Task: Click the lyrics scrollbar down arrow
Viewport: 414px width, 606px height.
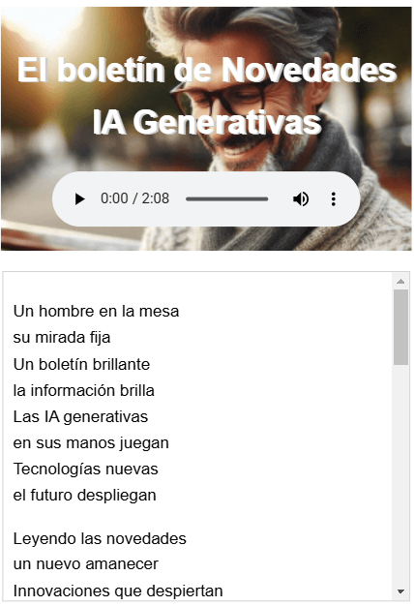Action: coord(400,591)
